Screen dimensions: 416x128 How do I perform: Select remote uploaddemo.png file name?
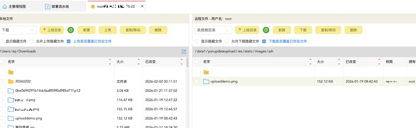point(224,81)
